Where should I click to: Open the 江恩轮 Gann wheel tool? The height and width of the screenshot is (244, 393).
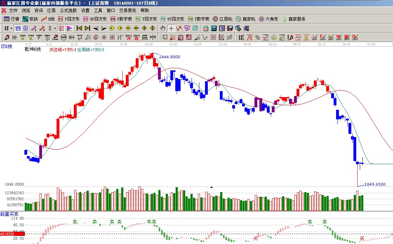[x=223, y=19]
